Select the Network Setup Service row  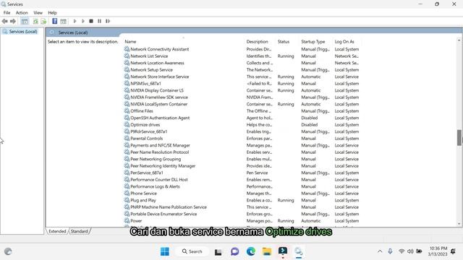click(151, 70)
